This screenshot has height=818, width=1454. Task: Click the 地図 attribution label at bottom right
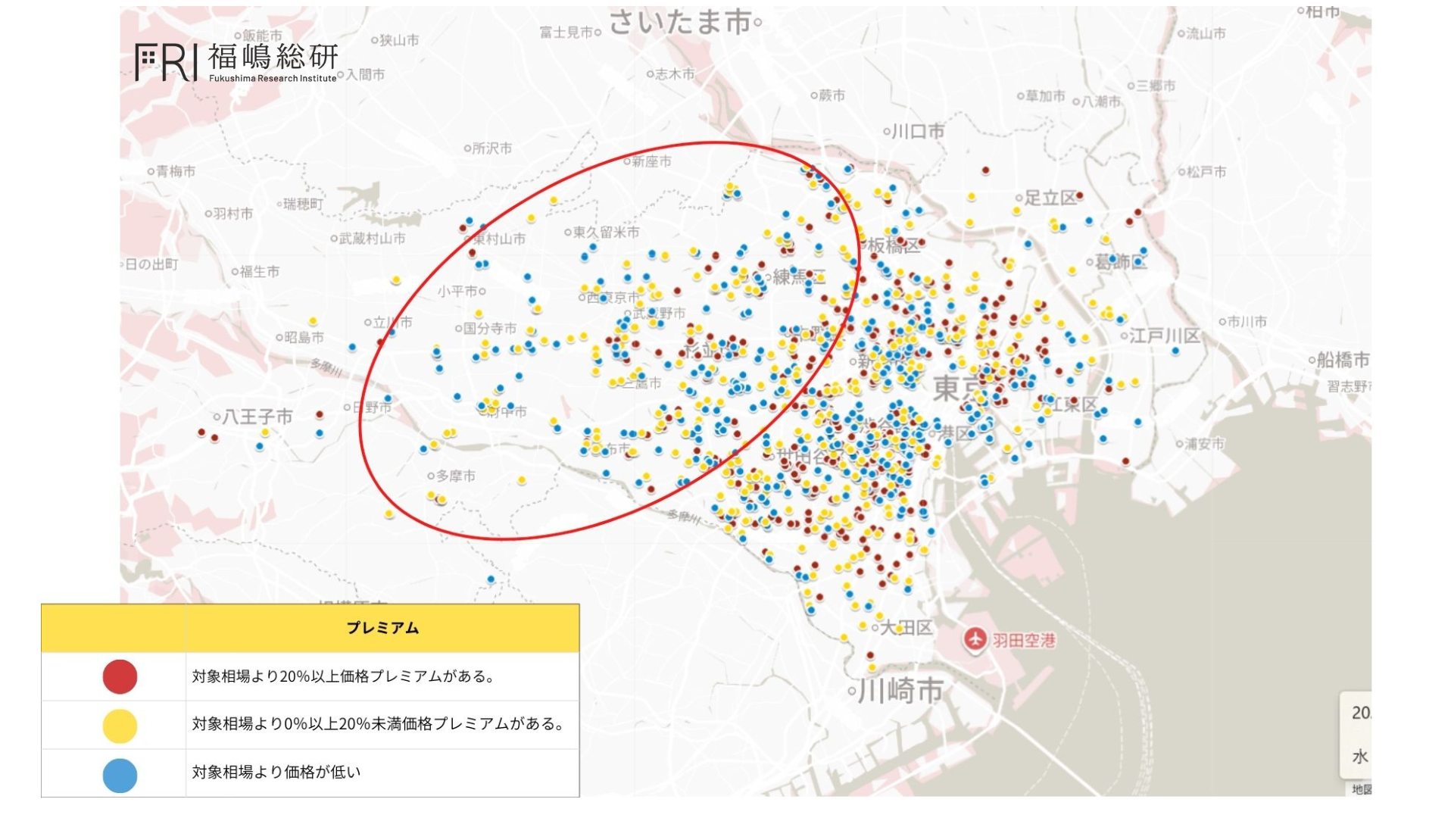click(1361, 789)
